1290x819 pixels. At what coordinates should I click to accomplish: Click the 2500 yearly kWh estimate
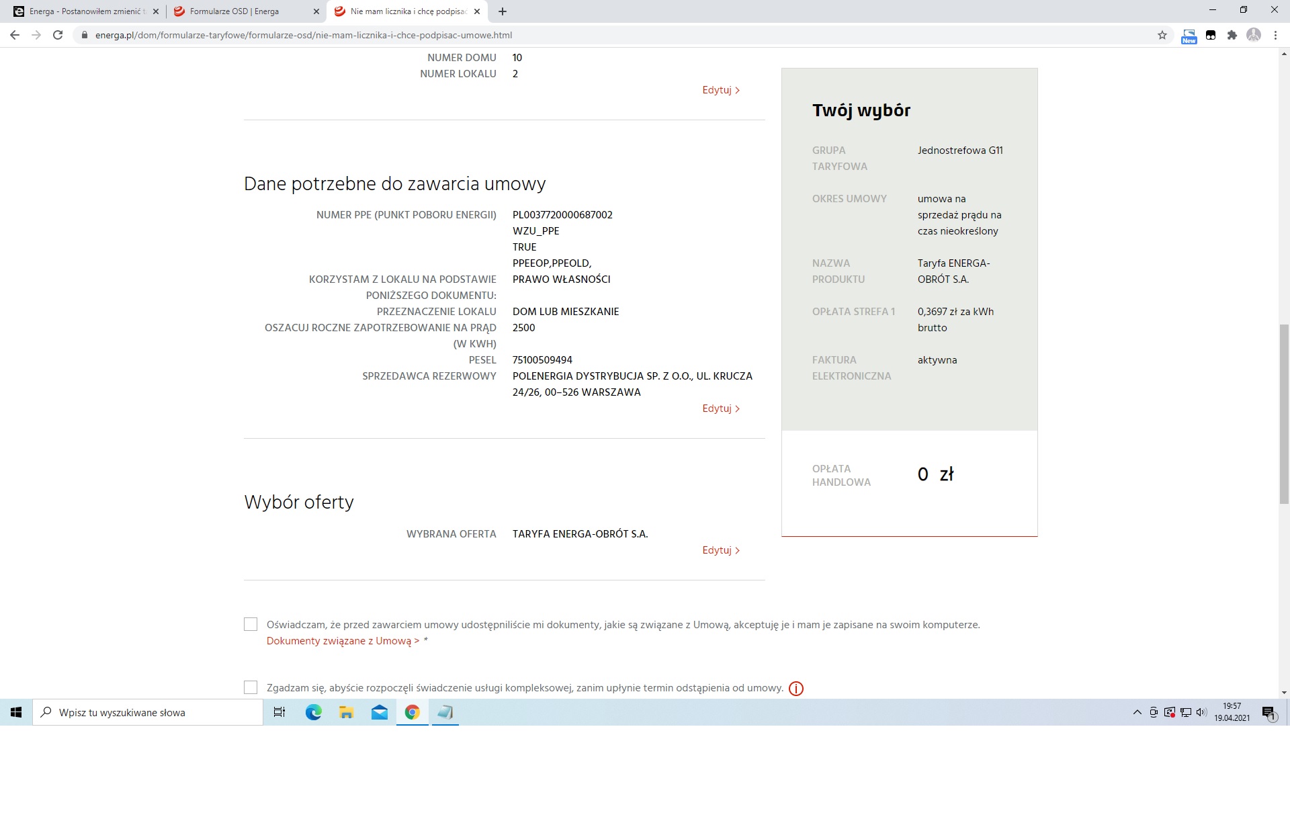pyautogui.click(x=524, y=328)
